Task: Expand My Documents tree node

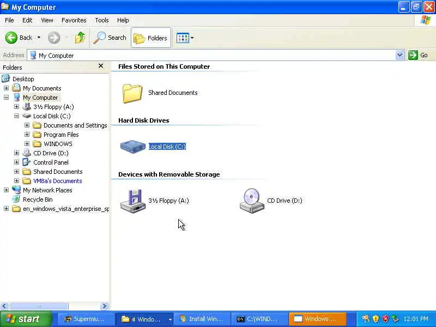Action: click(6, 88)
